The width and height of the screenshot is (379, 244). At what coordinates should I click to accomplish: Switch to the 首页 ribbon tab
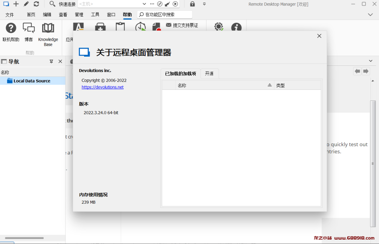point(31,15)
